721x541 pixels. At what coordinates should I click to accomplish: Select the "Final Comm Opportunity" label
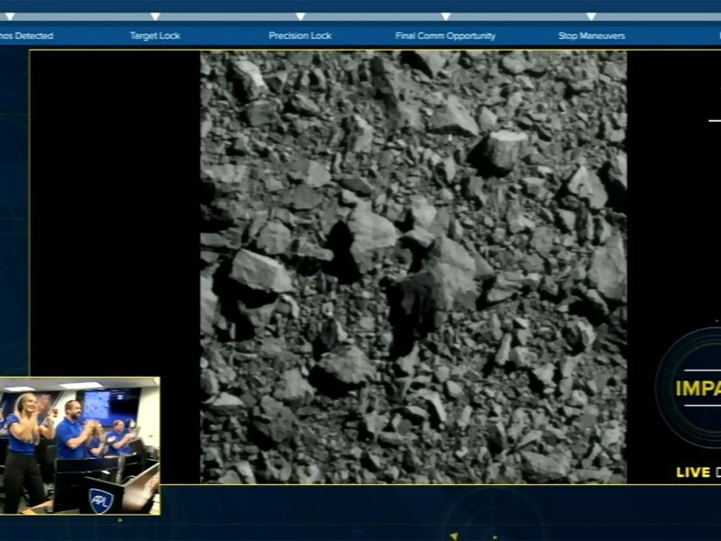pos(445,36)
